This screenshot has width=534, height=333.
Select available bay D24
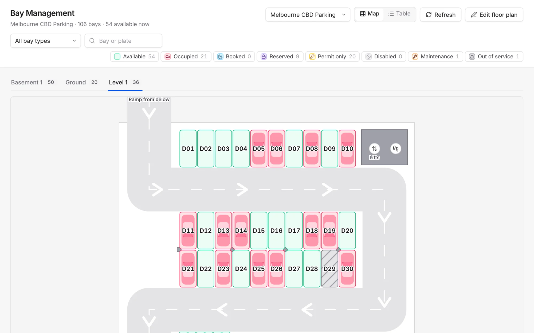(241, 269)
